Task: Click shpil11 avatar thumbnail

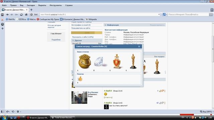Action: click(106, 107)
